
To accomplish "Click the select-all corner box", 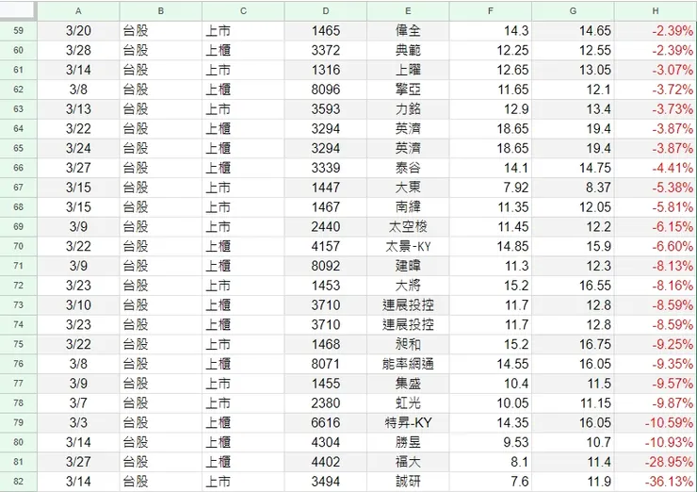I will click(18, 11).
